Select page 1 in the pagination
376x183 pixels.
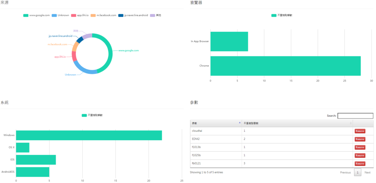pos(358,172)
